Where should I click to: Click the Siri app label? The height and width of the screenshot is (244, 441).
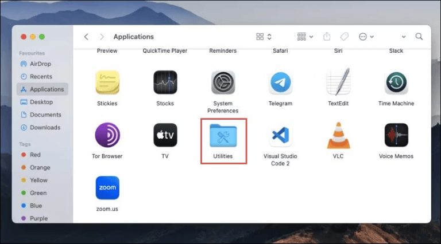pos(338,51)
